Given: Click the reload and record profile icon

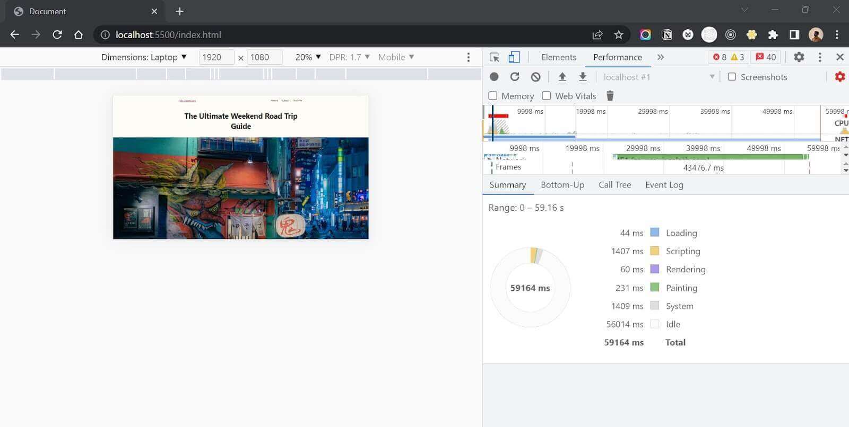Looking at the screenshot, I should tap(515, 77).
